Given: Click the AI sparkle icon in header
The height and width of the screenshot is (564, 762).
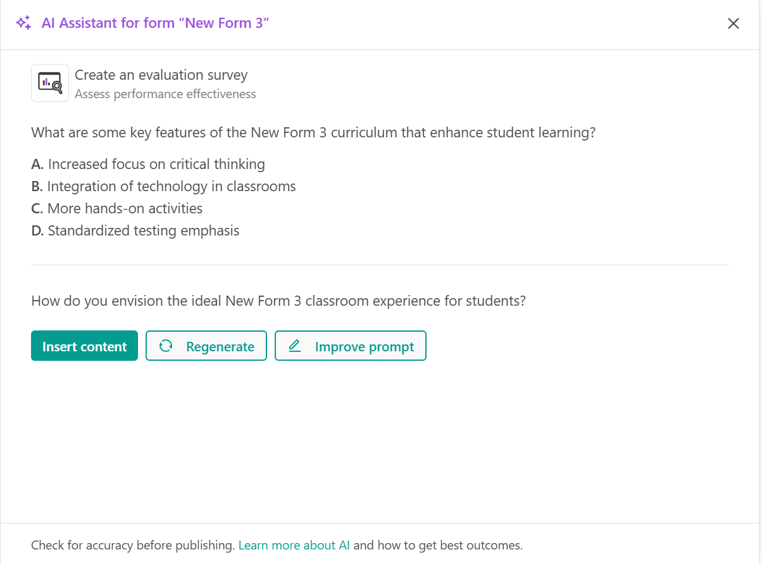Looking at the screenshot, I should 23,23.
